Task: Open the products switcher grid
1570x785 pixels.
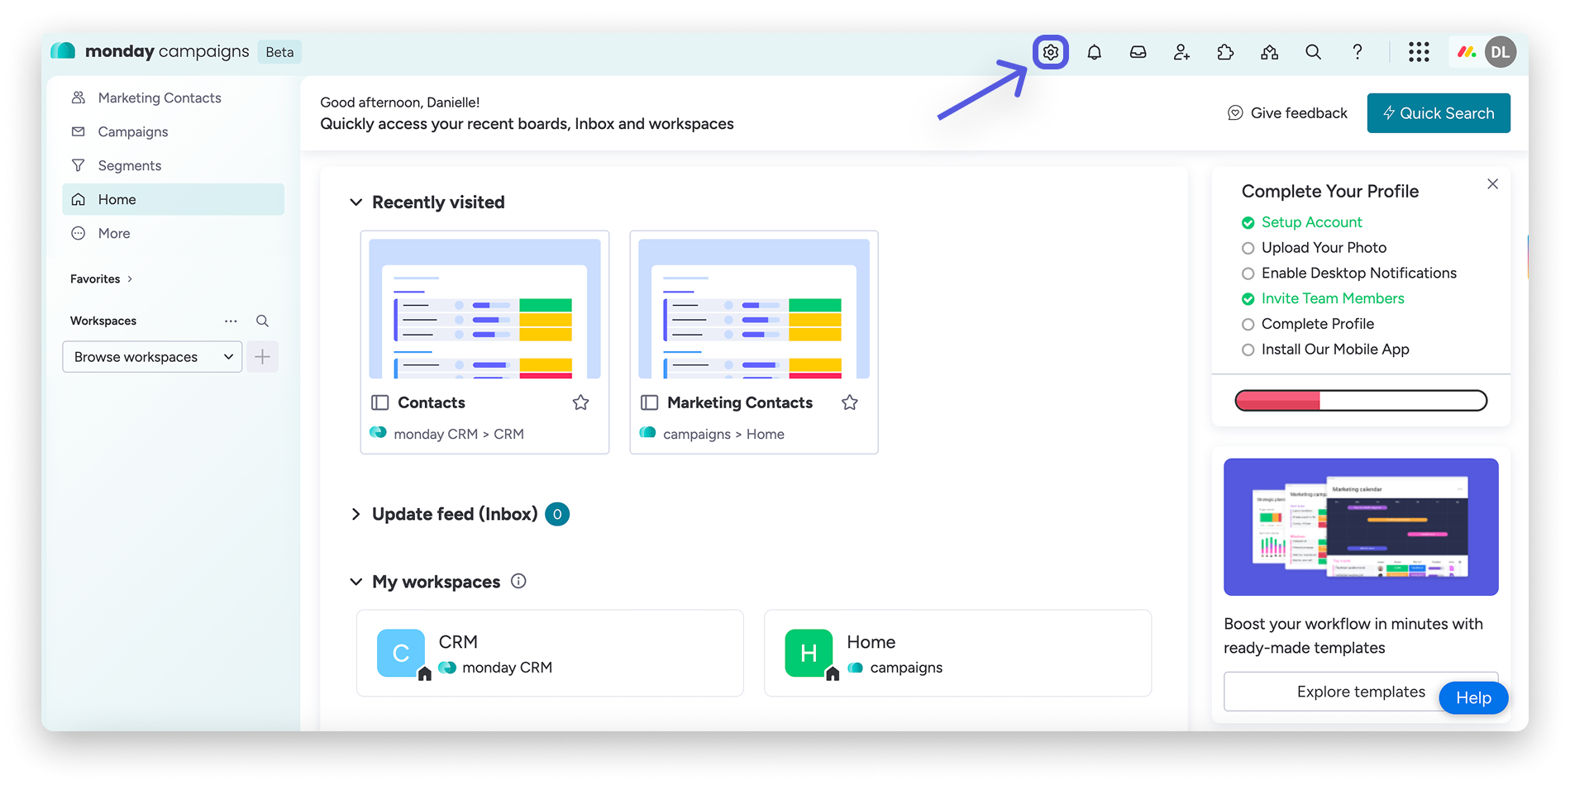Action: [1419, 52]
